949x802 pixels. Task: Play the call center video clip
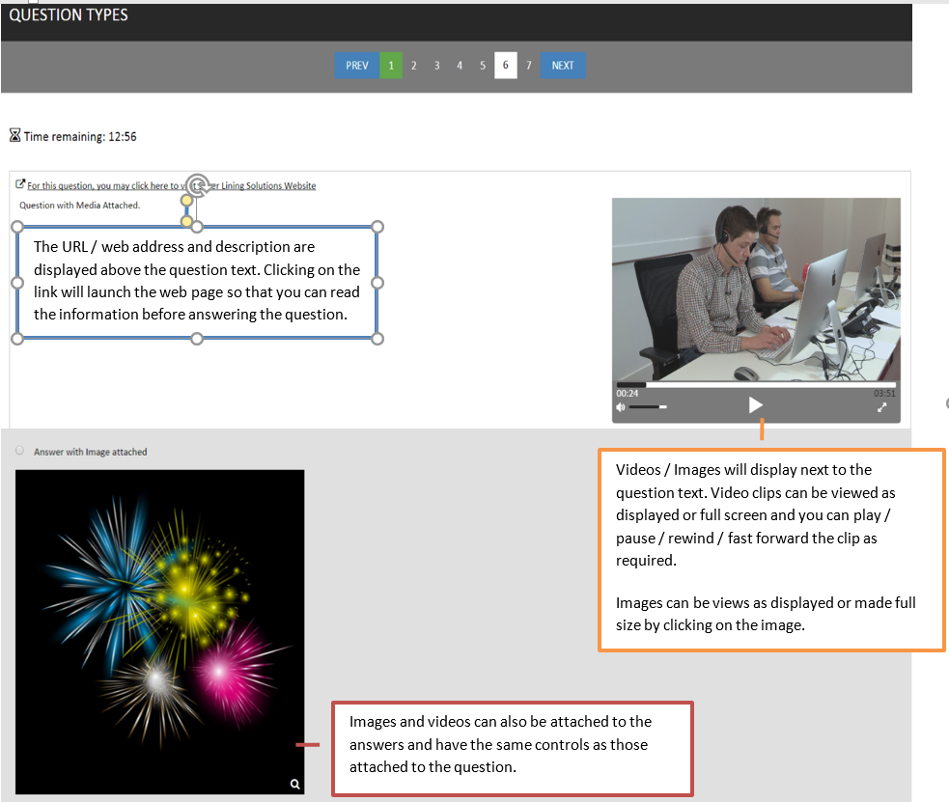[x=756, y=406]
